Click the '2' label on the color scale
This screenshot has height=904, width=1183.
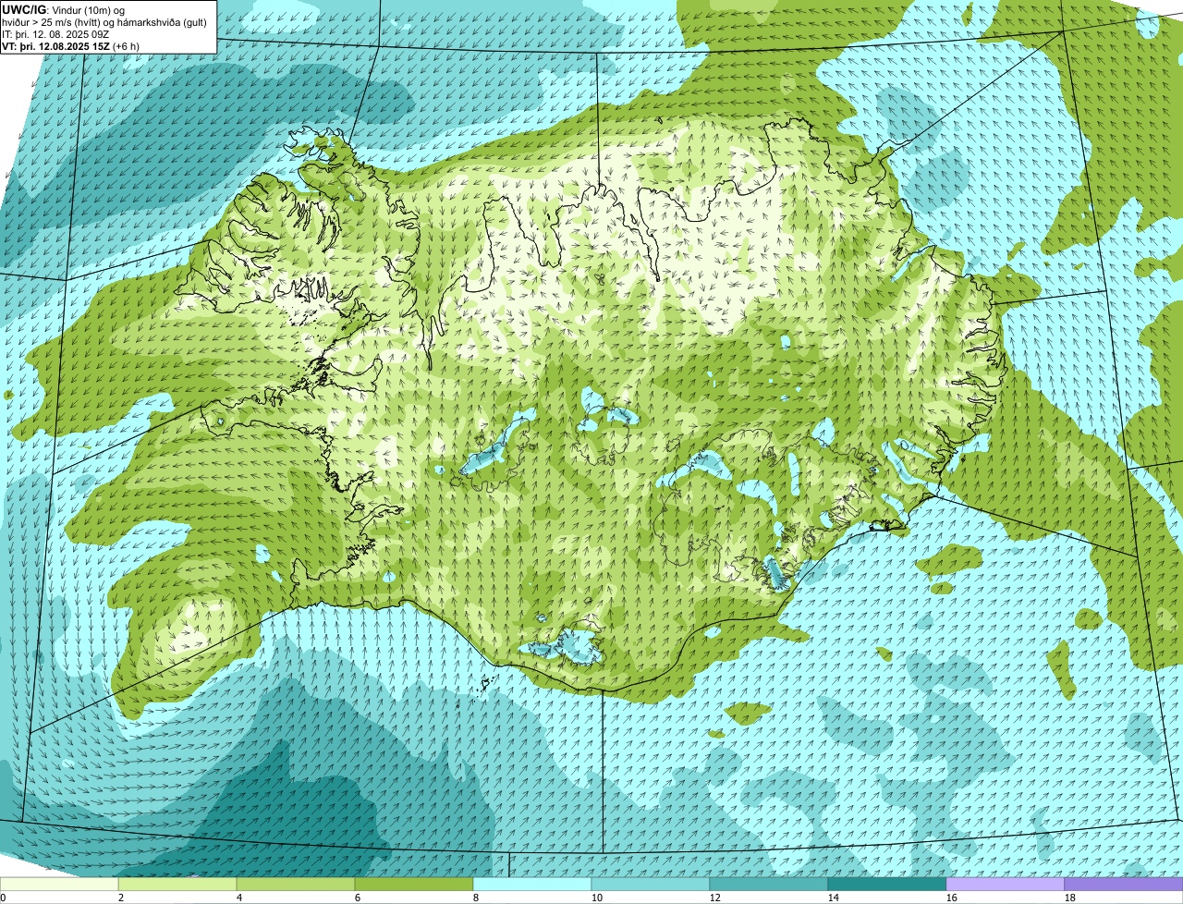pyautogui.click(x=121, y=898)
